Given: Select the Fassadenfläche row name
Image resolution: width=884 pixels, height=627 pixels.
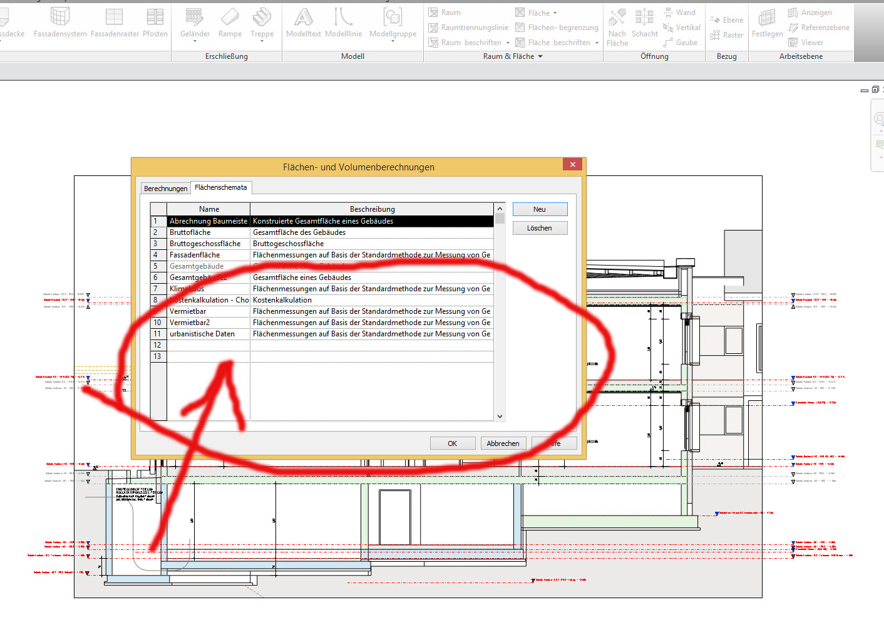Looking at the screenshot, I should 208,255.
